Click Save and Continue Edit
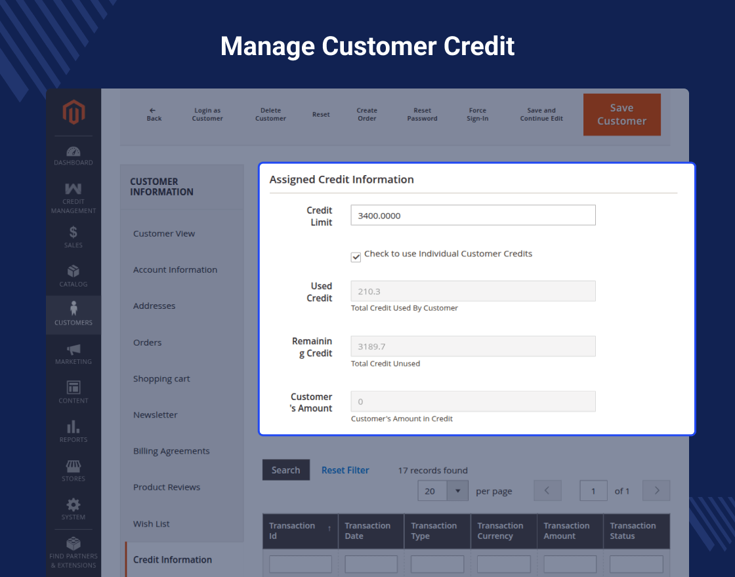 tap(541, 114)
